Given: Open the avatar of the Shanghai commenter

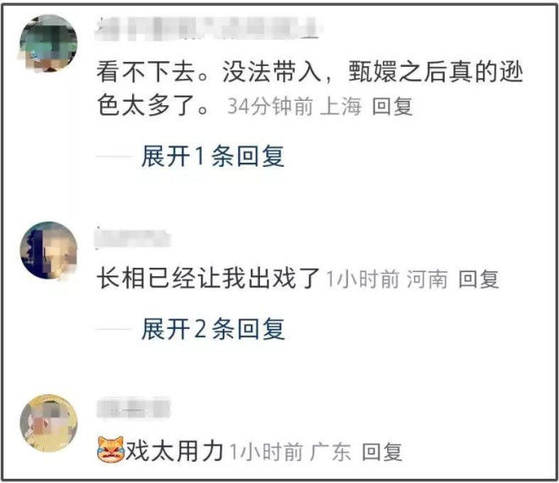Looking at the screenshot, I should [x=48, y=43].
